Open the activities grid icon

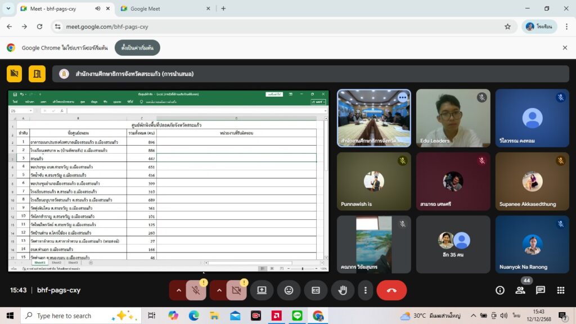tap(561, 290)
